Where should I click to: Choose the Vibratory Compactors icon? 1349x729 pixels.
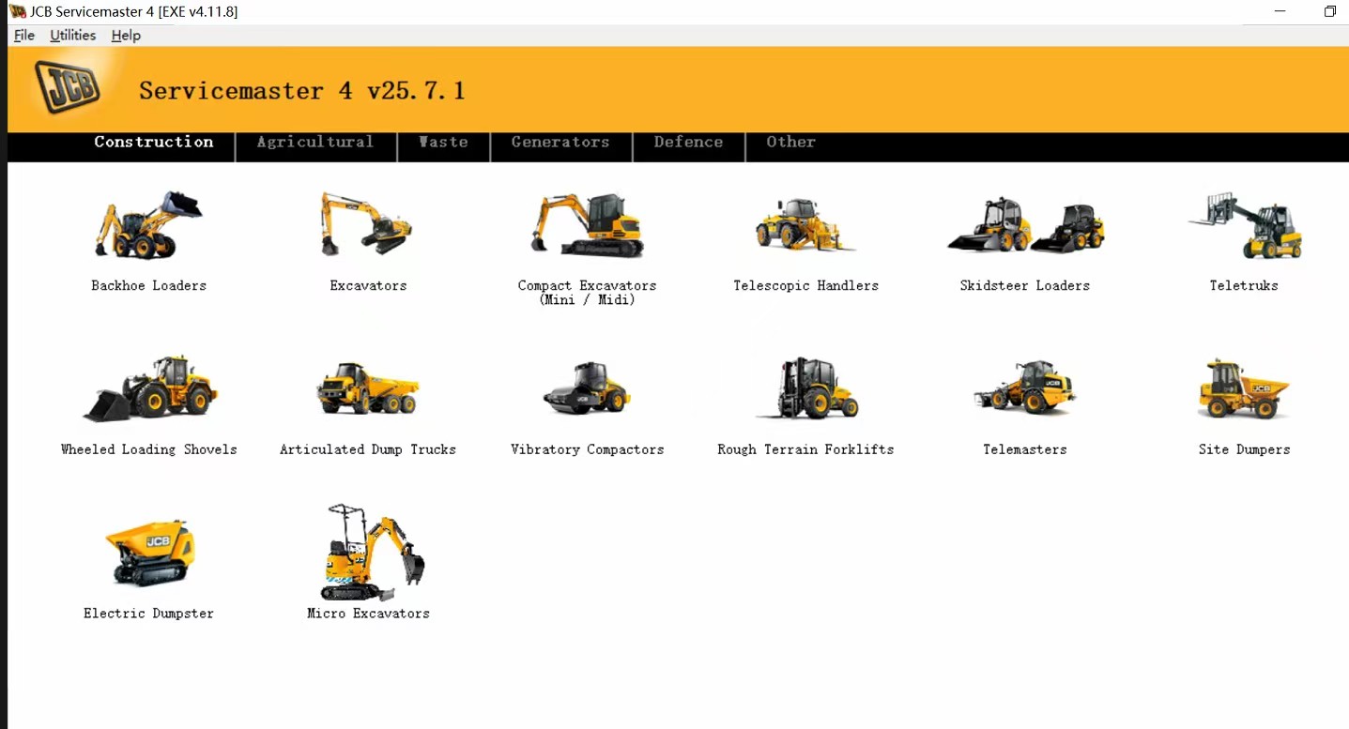[x=588, y=388]
